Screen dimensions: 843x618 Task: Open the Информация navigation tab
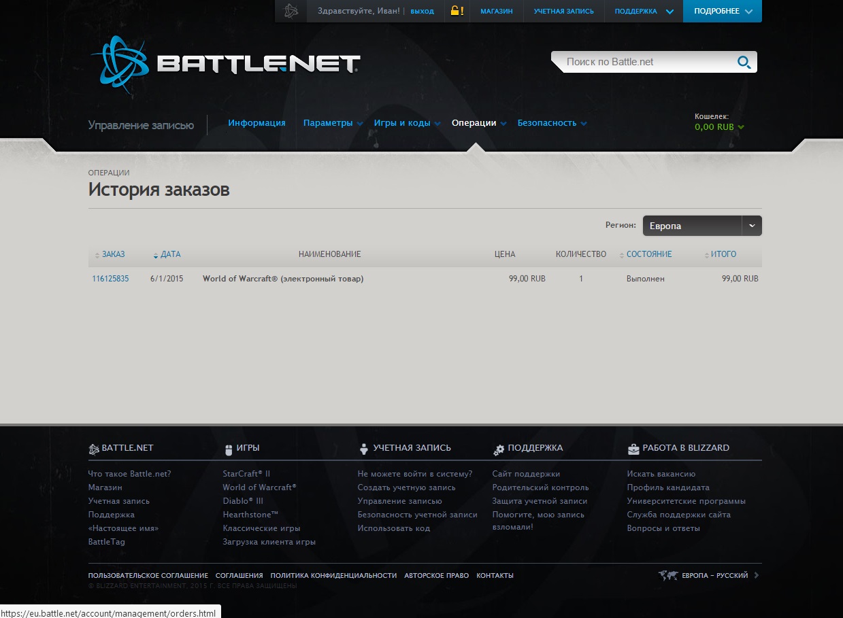tap(257, 123)
